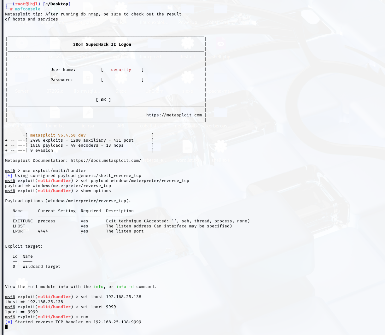Click 'Using configured payload generic/shell_reverse_tcp' message
The height and width of the screenshot is (335, 385).
78,176
